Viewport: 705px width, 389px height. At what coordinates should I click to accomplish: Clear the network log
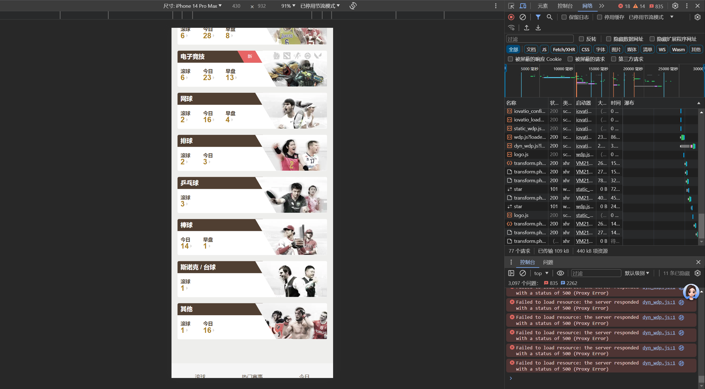click(522, 17)
